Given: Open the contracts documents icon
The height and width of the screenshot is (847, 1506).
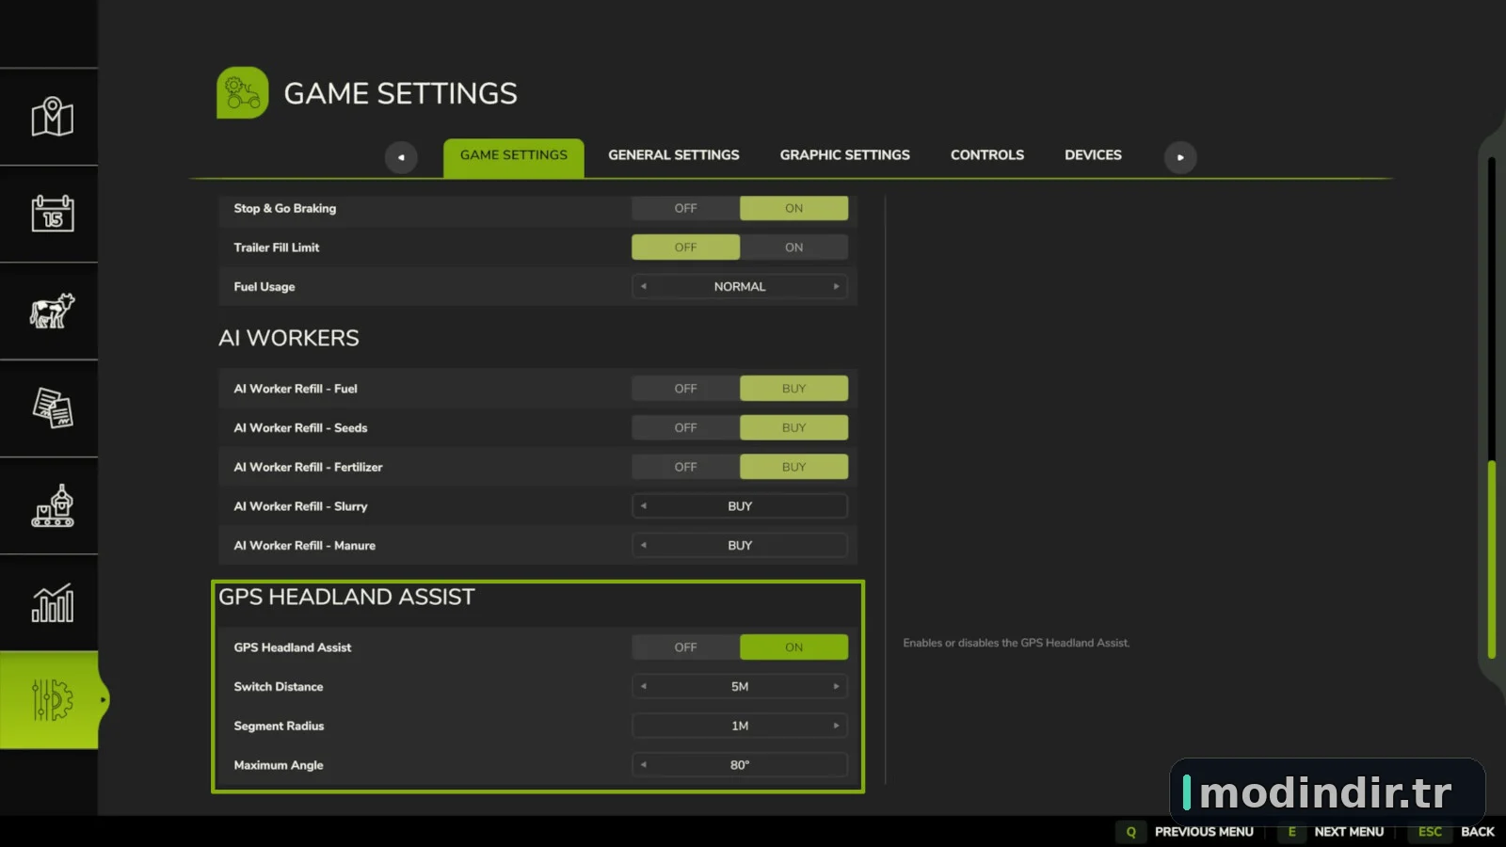Looking at the screenshot, I should (x=52, y=408).
